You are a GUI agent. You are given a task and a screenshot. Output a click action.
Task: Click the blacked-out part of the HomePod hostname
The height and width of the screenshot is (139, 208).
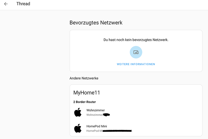click(x=117, y=131)
